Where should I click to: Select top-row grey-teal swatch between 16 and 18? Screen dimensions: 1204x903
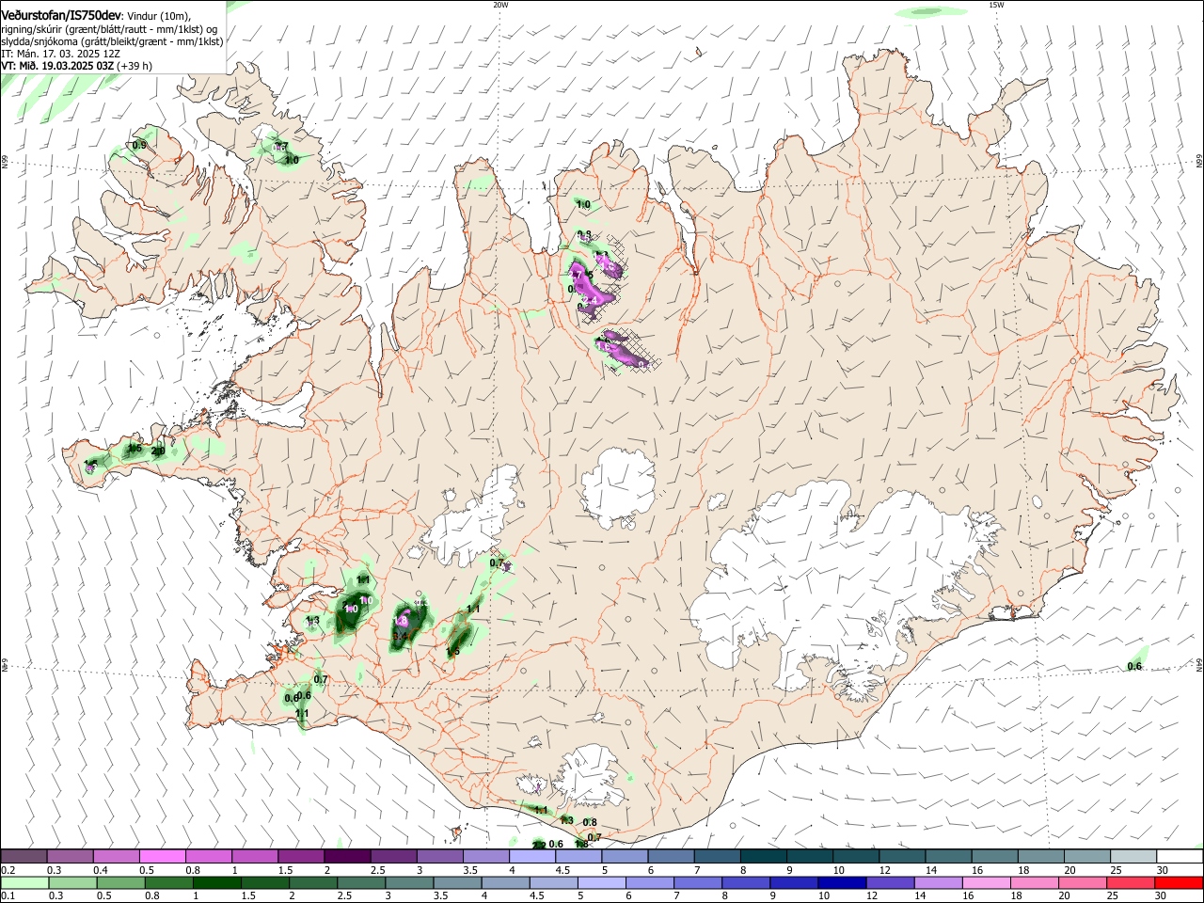pos(994,857)
